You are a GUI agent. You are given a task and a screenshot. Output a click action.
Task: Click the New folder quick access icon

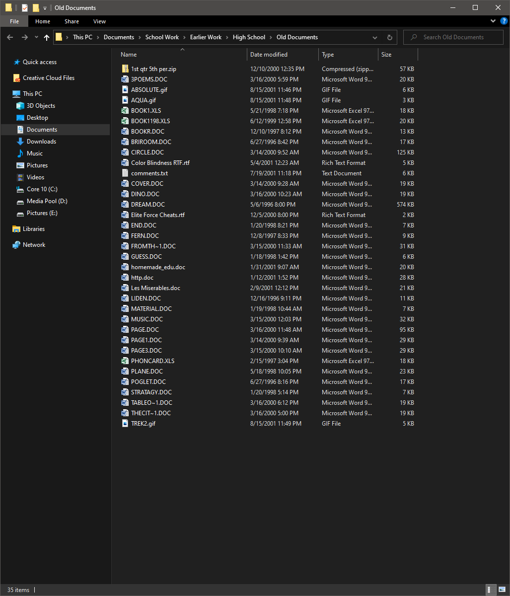36,8
